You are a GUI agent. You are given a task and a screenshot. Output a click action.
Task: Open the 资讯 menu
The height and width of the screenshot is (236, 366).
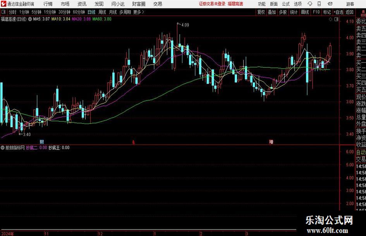[82, 4]
